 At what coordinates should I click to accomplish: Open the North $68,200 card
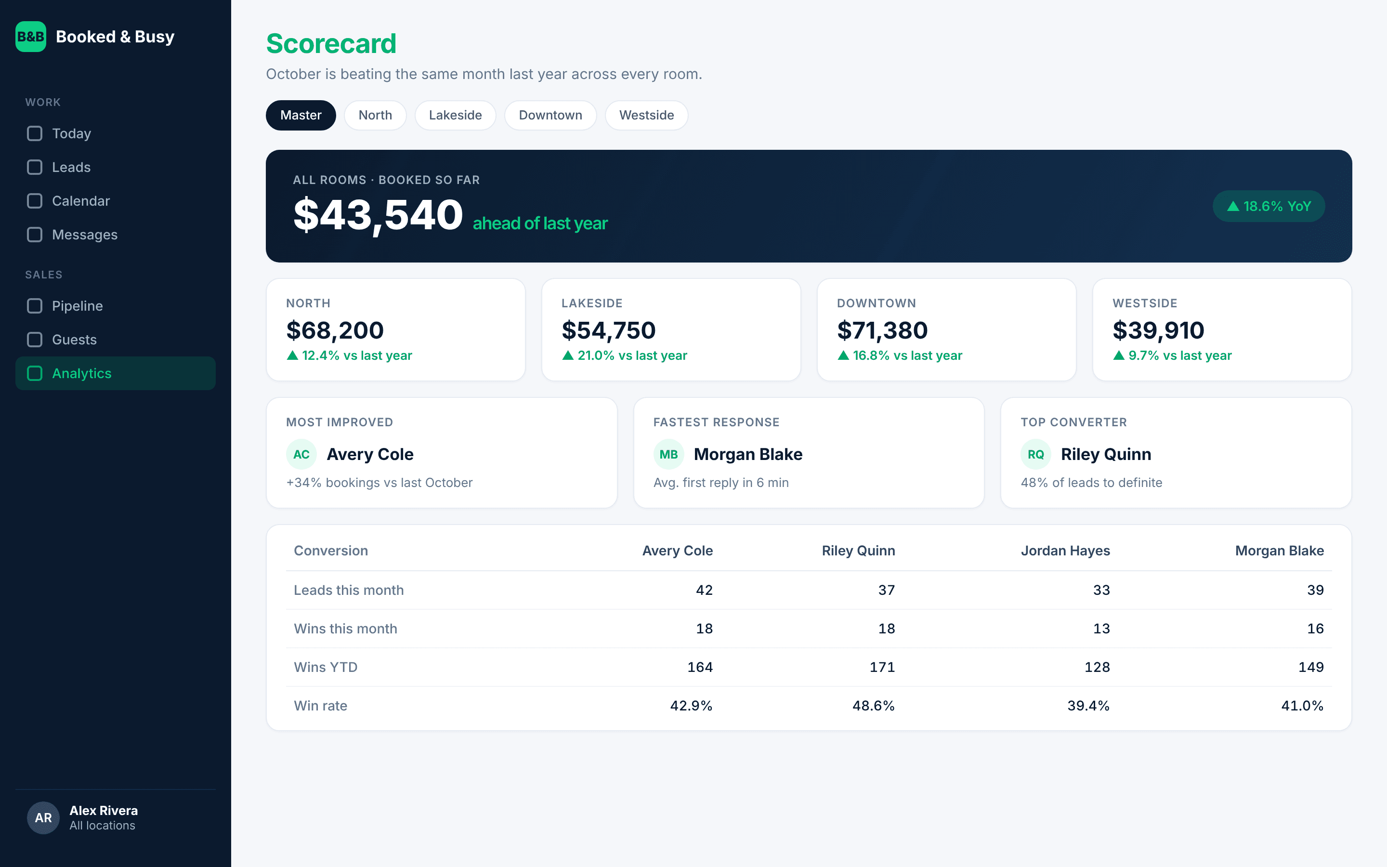[395, 330]
